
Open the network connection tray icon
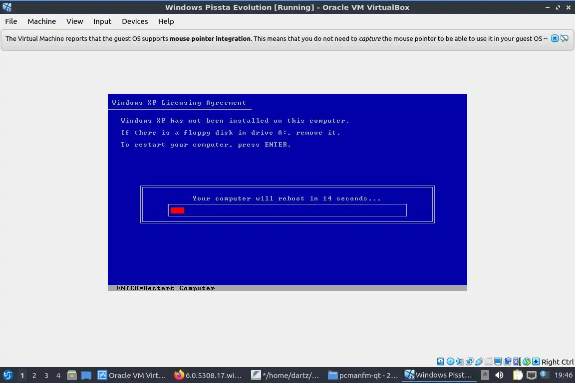click(532, 375)
